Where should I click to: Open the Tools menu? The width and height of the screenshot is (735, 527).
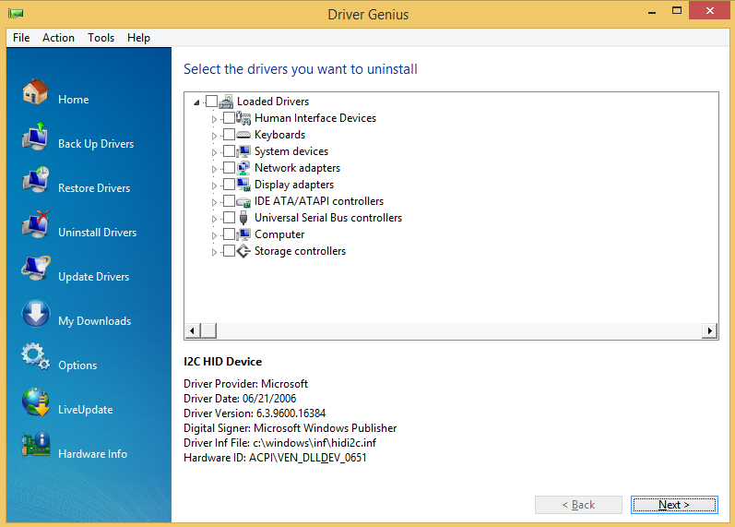click(x=101, y=38)
